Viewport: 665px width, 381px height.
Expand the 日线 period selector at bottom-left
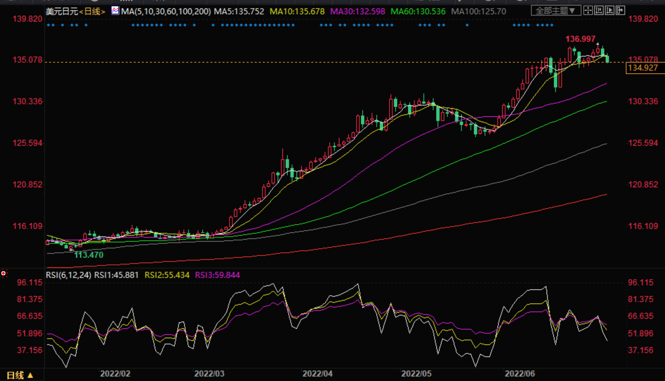pyautogui.click(x=20, y=375)
